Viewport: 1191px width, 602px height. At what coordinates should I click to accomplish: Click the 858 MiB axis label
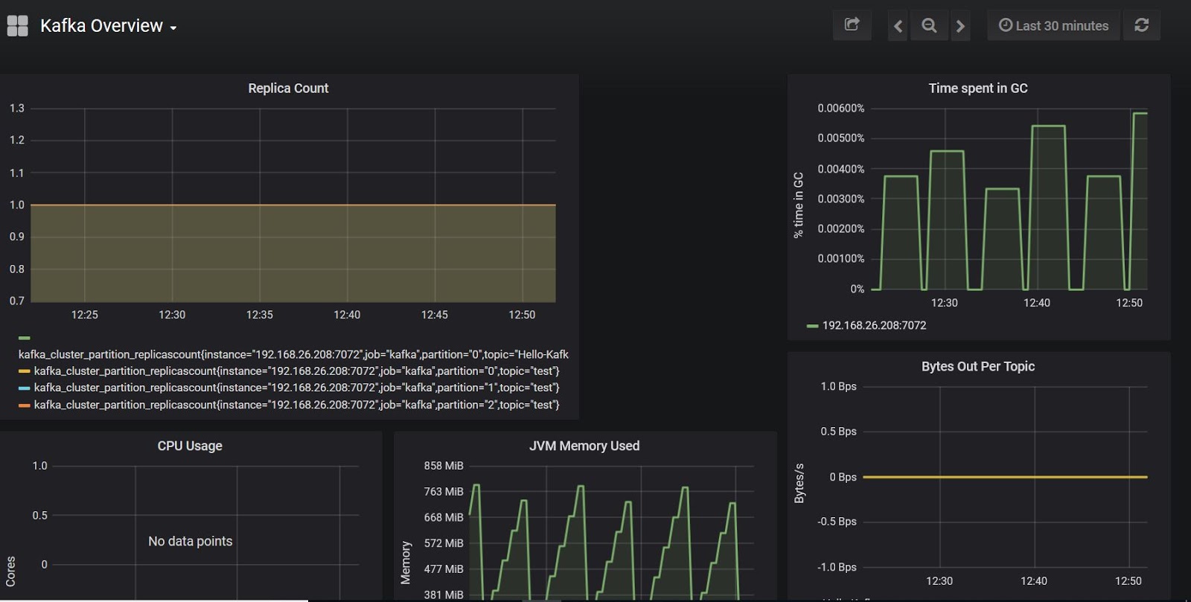coord(444,466)
